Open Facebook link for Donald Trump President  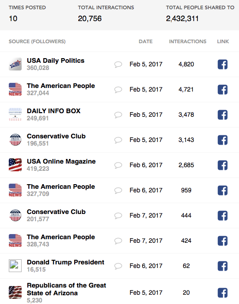223,266
